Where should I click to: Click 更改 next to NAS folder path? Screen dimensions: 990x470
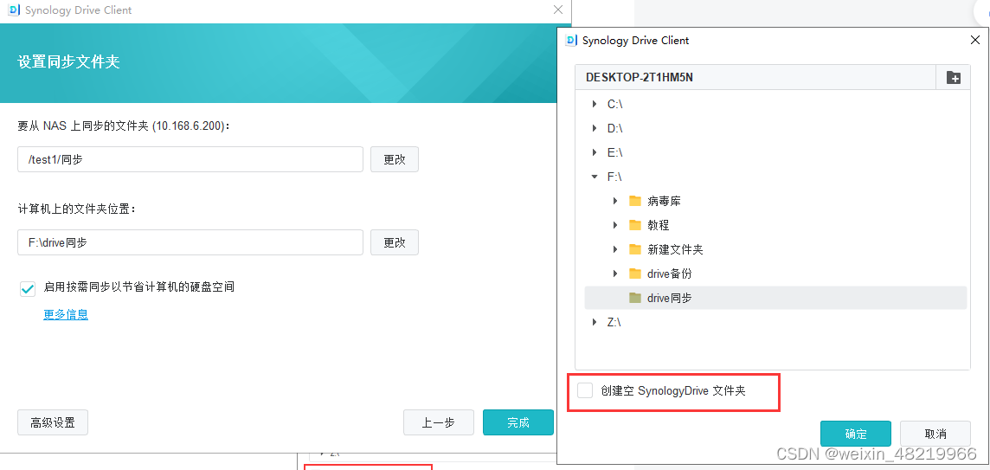[395, 159]
